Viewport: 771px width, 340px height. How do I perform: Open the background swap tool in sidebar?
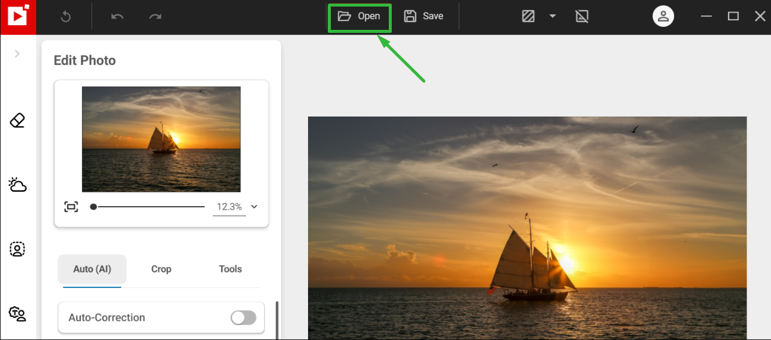click(x=17, y=314)
